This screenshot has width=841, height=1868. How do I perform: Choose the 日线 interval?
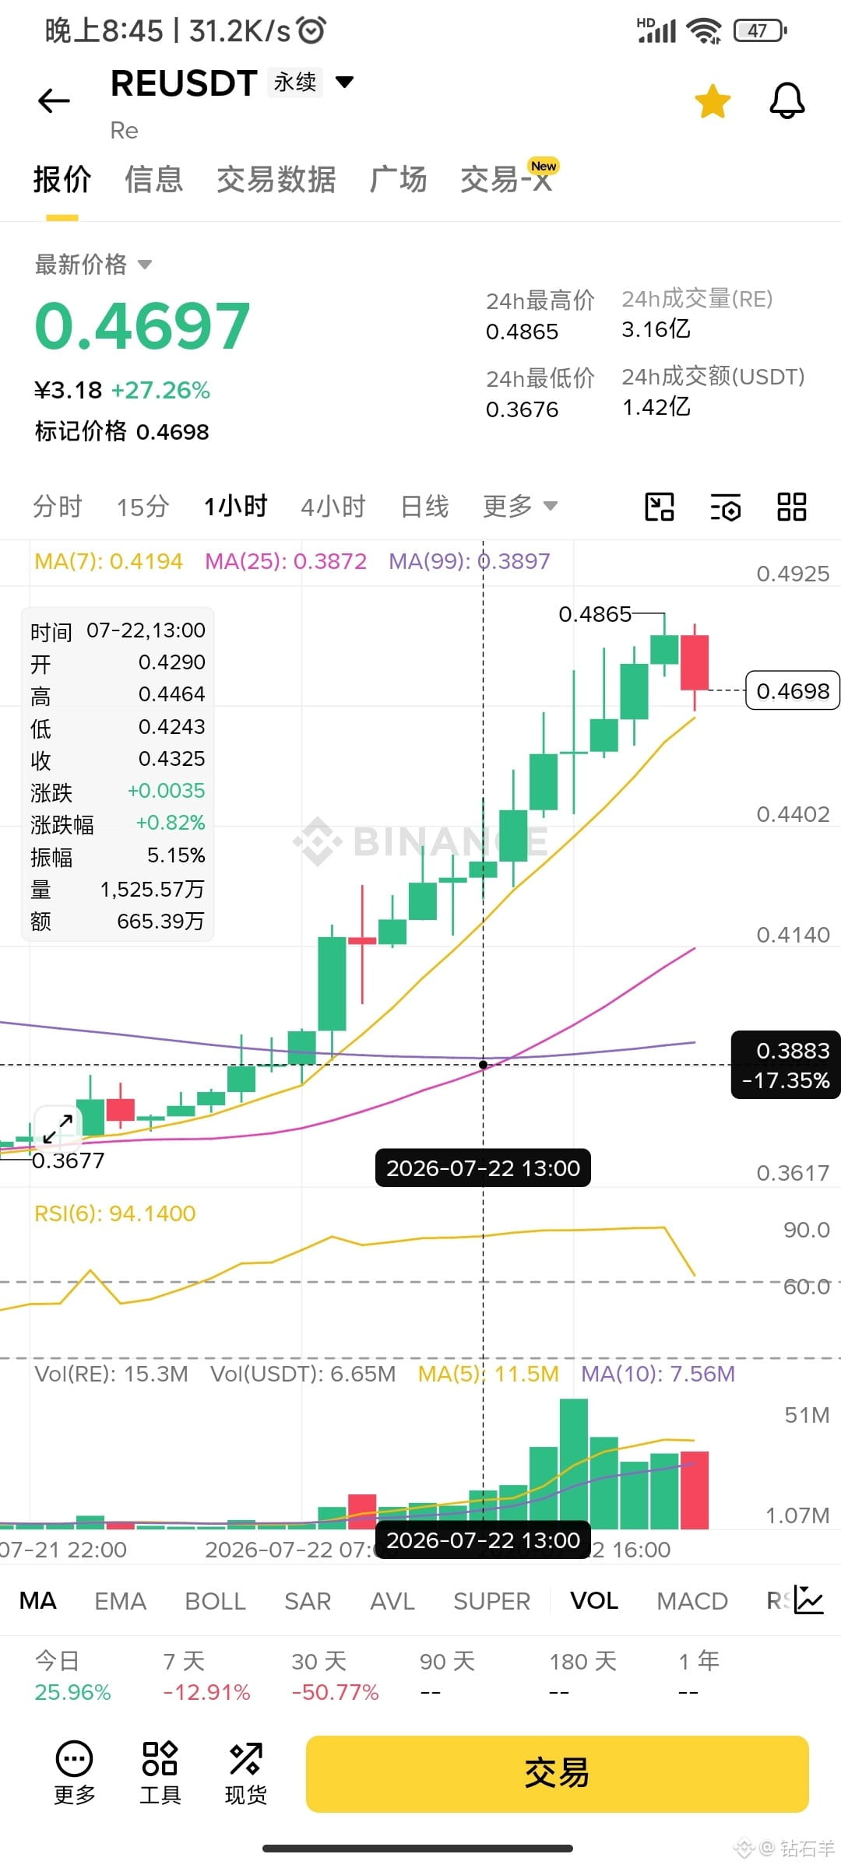424,507
